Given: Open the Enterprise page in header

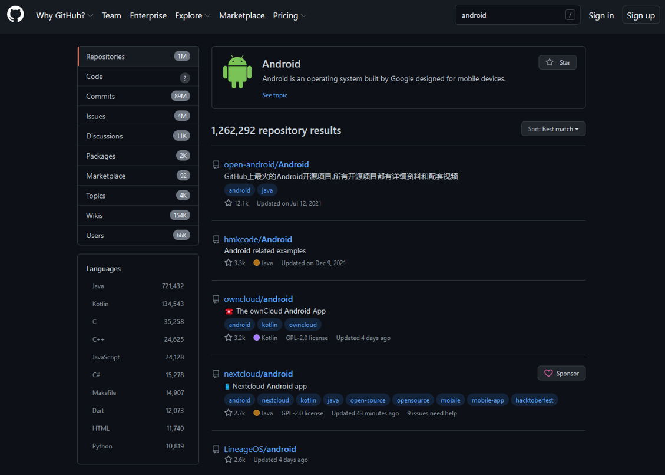Looking at the screenshot, I should point(148,15).
